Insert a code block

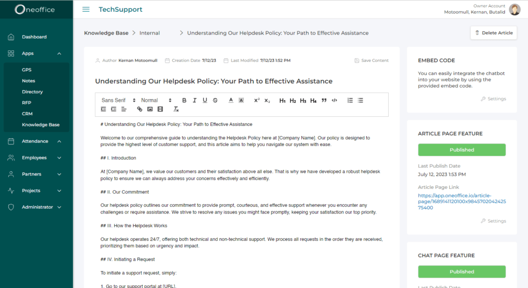[334, 100]
